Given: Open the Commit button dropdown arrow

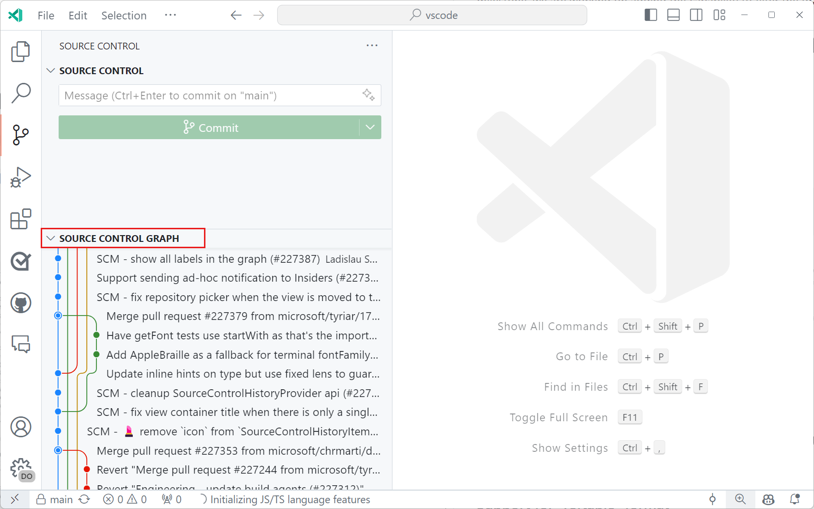Looking at the screenshot, I should (x=370, y=127).
